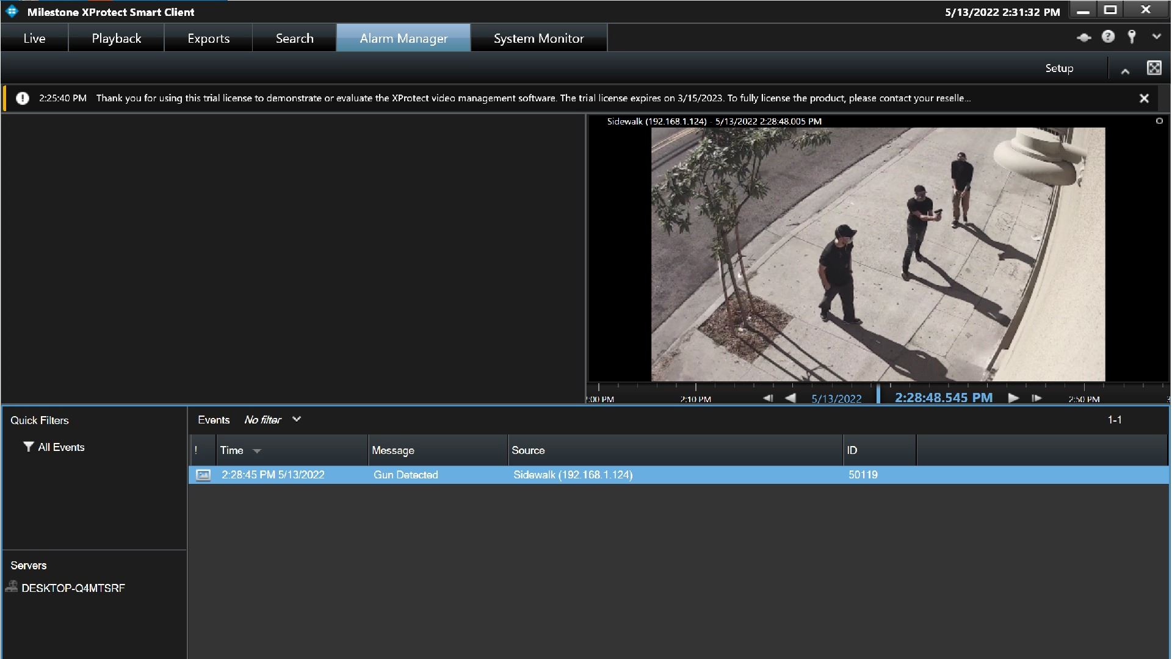
Task: Open the Exports tab
Action: click(x=208, y=38)
